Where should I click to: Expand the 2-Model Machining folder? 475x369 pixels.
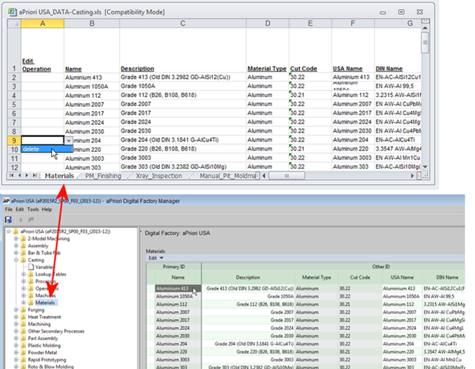[16, 238]
